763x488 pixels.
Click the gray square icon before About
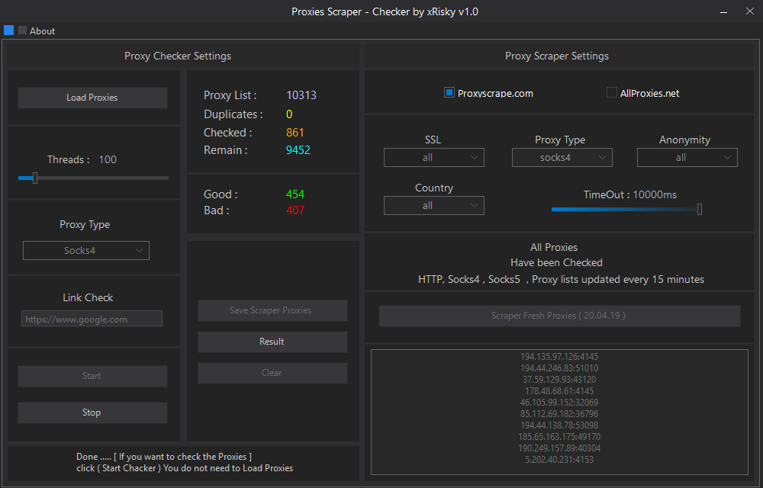[x=22, y=30]
